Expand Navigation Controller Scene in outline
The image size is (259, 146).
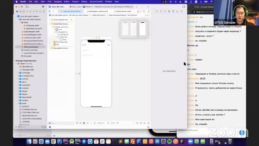pyautogui.click(x=50, y=48)
